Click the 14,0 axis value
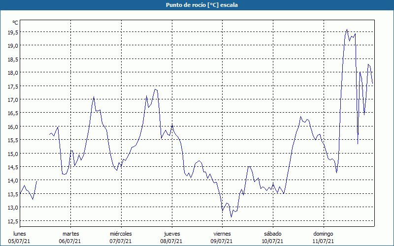The height and width of the screenshot is (246, 394). pyautogui.click(x=13, y=181)
